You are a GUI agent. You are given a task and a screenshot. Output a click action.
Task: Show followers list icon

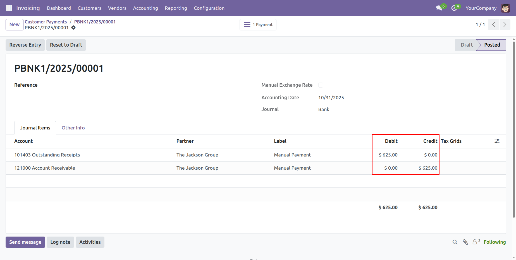[475, 242]
